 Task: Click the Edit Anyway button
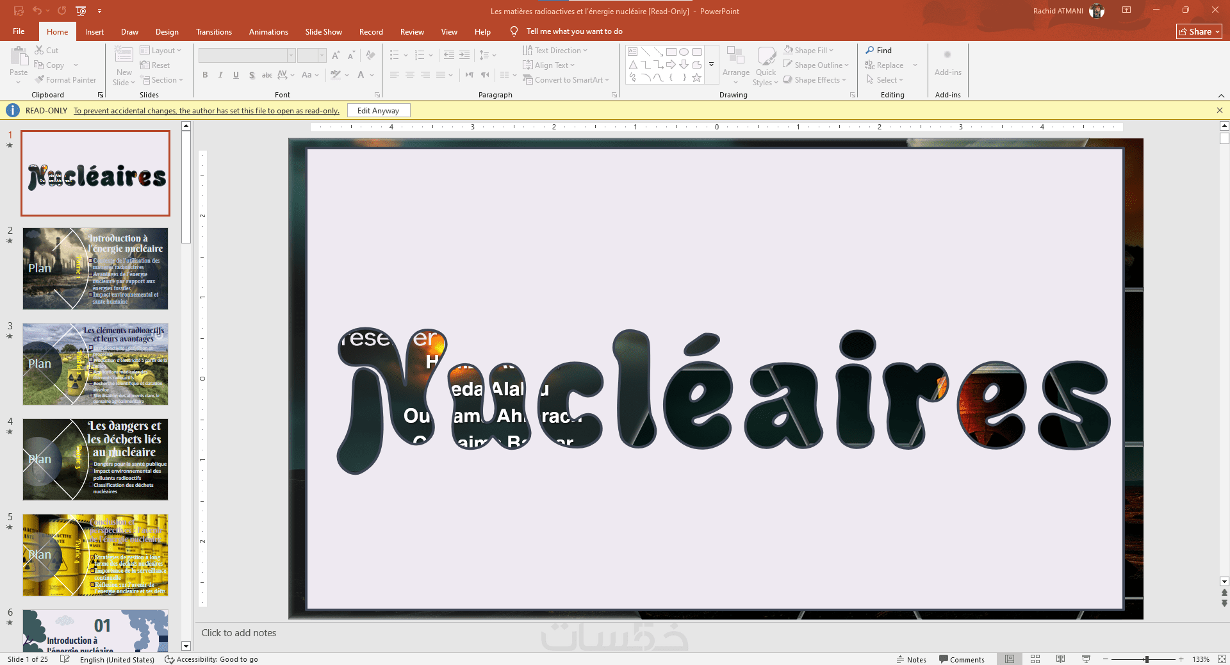[378, 111]
